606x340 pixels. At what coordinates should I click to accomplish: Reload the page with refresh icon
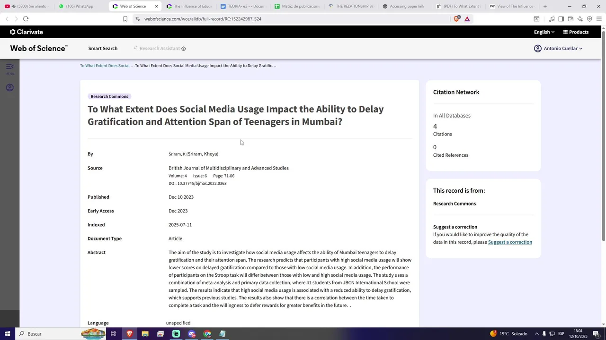[26, 19]
